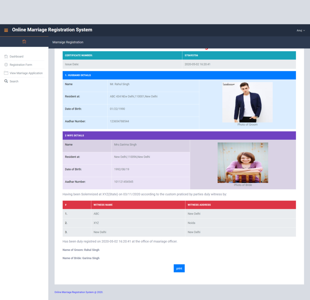
Task: Open the Anuj user account dropdown
Action: pyautogui.click(x=300, y=30)
